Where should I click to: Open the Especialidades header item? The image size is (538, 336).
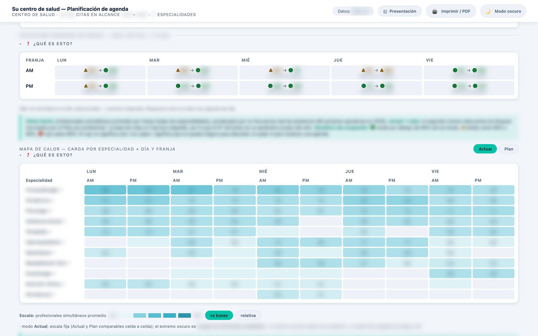pos(177,15)
